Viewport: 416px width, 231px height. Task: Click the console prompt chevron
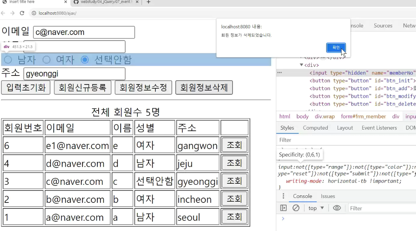coord(283,219)
